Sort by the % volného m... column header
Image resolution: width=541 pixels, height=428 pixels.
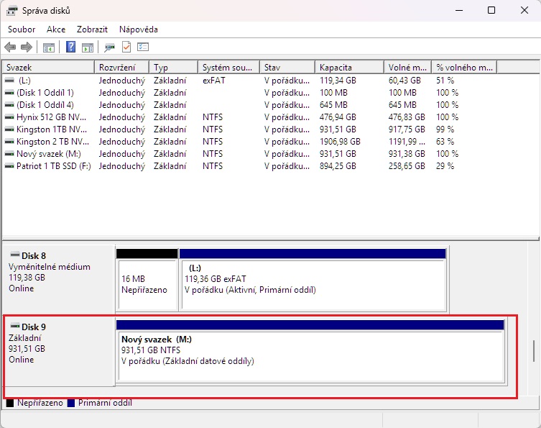pyautogui.click(x=464, y=68)
